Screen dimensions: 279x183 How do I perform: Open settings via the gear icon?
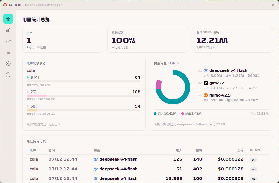pyautogui.click(x=8, y=64)
